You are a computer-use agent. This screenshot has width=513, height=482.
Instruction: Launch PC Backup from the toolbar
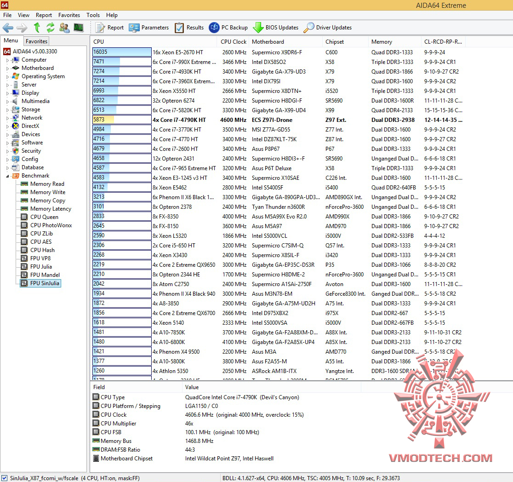pos(228,28)
